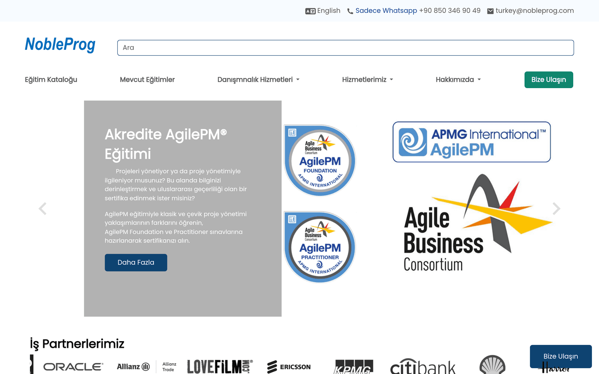Click the green Bize Ulaşın button
The image size is (599, 374).
pyautogui.click(x=549, y=80)
